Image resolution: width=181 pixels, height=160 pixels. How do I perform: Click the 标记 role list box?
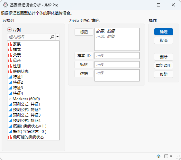tap(117, 39)
